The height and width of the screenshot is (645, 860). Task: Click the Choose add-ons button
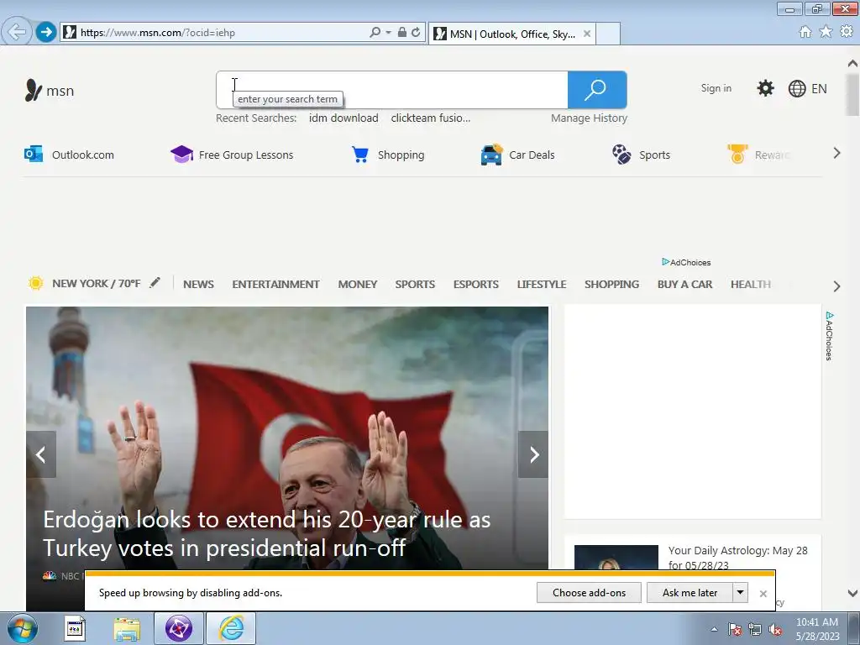point(589,593)
